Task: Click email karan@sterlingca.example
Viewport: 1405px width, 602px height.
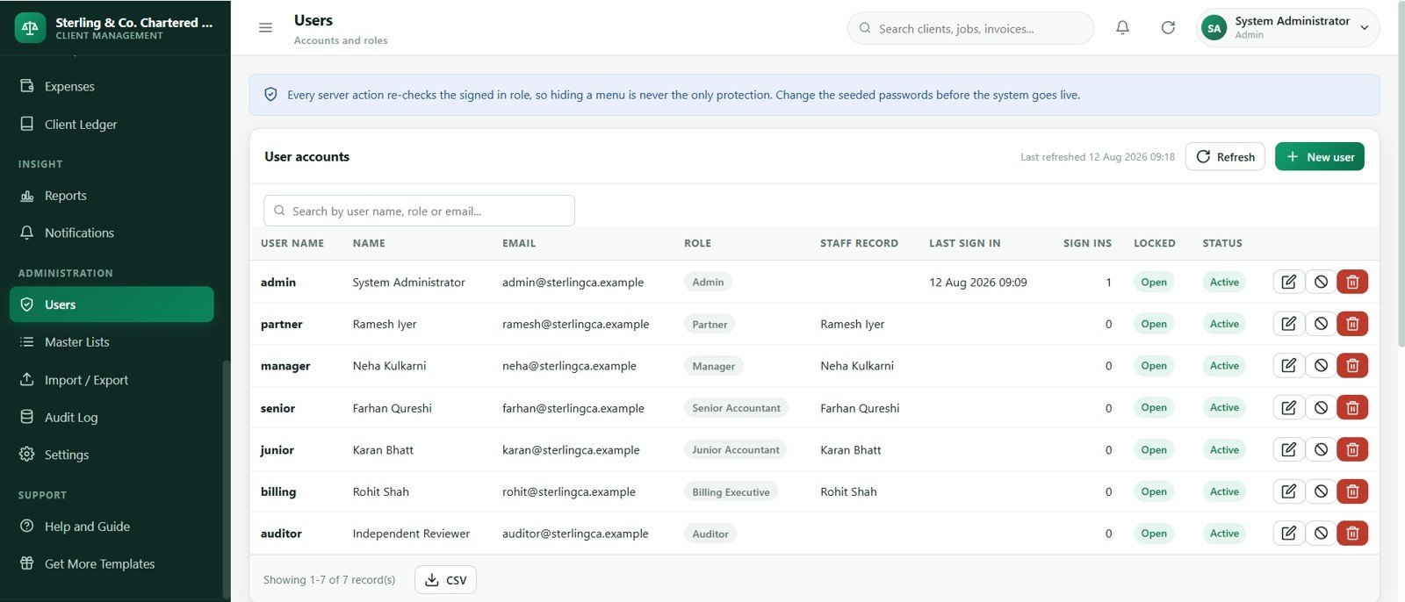Action: 571,450
